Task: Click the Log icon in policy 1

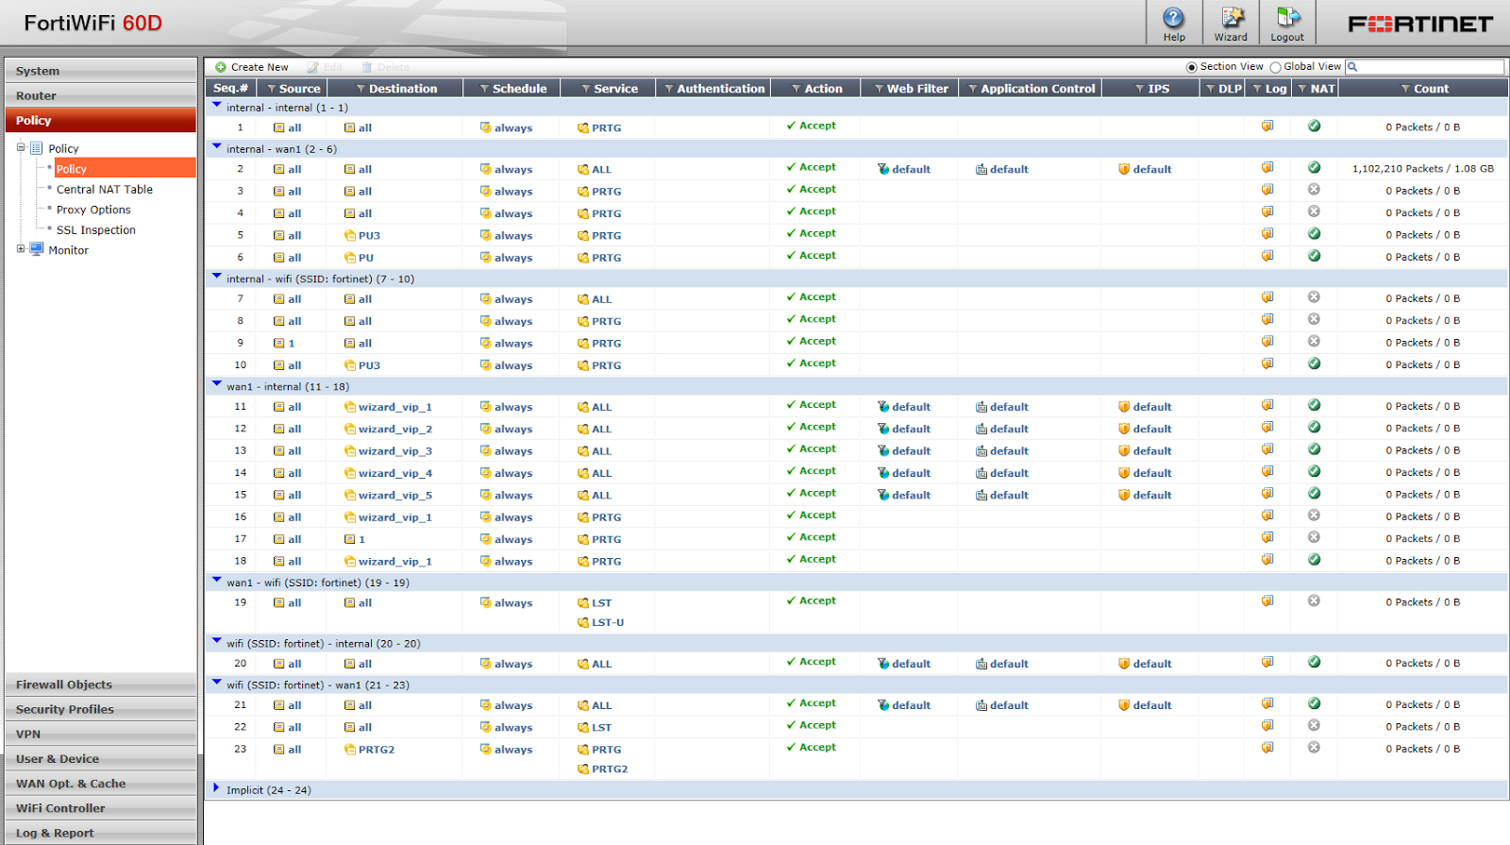Action: coord(1267,126)
